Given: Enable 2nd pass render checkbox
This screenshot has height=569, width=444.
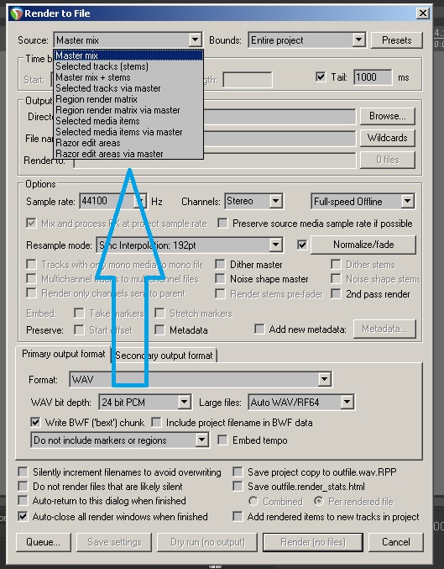Looking at the screenshot, I should point(336,293).
